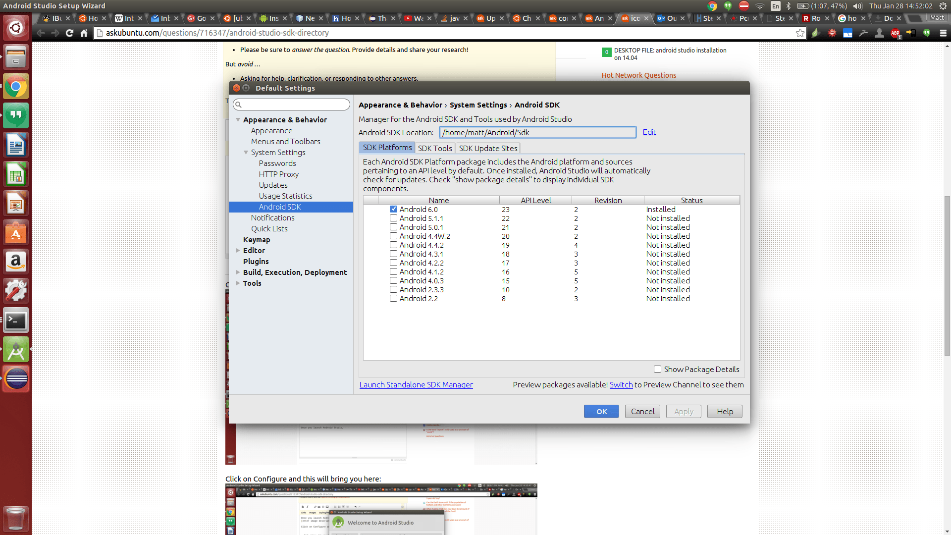The width and height of the screenshot is (951, 535).
Task: Launch Terminal from the Ubuntu dock
Action: pos(16,321)
